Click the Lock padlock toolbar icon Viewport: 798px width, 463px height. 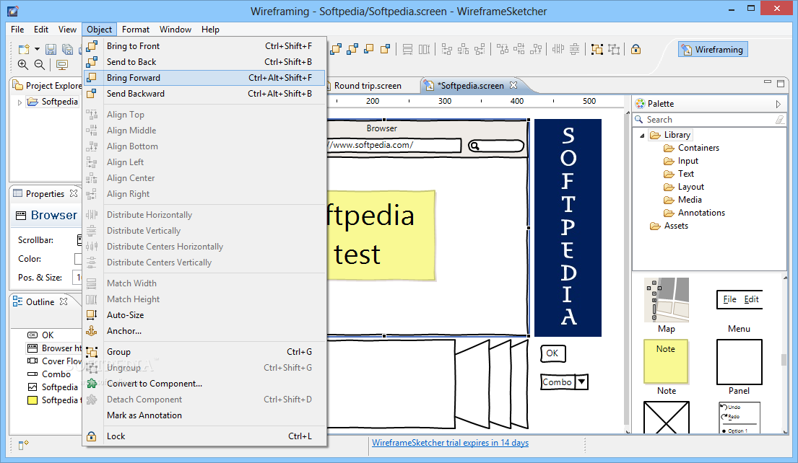point(636,49)
